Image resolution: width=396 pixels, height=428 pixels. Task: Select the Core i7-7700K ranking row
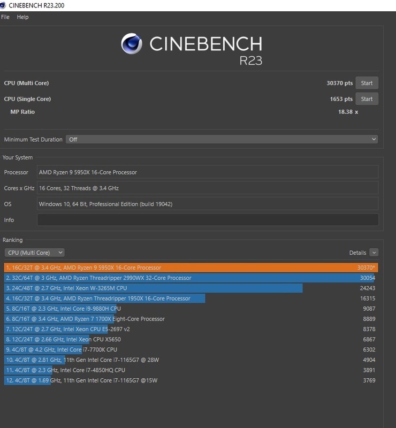tap(191, 349)
